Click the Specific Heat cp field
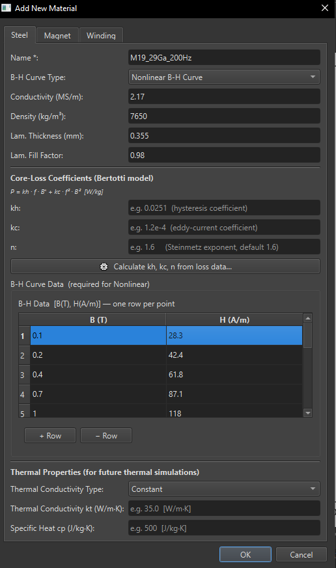The width and height of the screenshot is (336, 568). [224, 528]
